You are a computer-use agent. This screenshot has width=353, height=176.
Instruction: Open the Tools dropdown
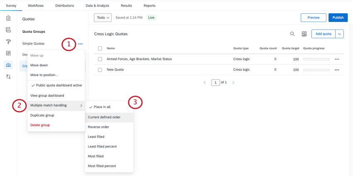point(103,18)
